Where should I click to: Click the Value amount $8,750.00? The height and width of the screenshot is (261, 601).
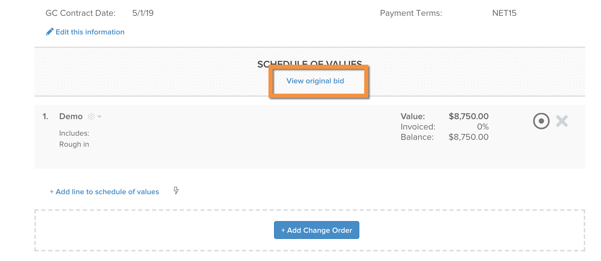pyautogui.click(x=468, y=116)
